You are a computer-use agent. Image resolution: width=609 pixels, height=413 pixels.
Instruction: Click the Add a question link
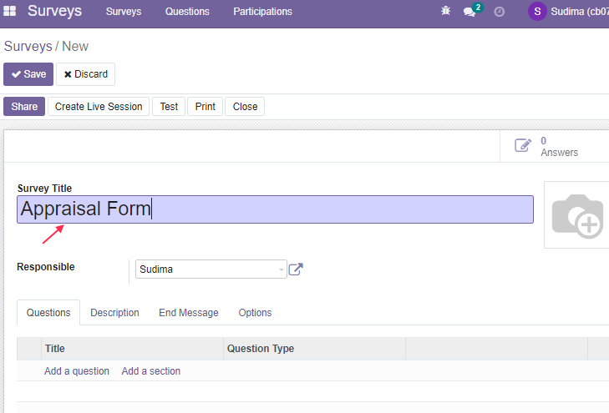click(77, 371)
